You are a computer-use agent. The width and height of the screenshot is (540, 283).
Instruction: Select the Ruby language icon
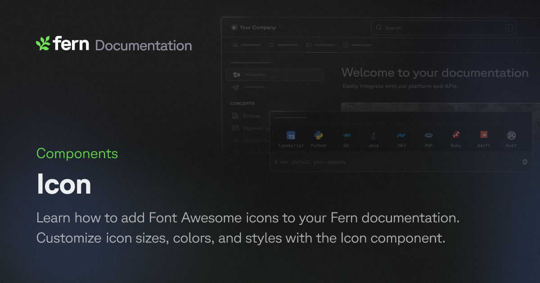coord(456,135)
